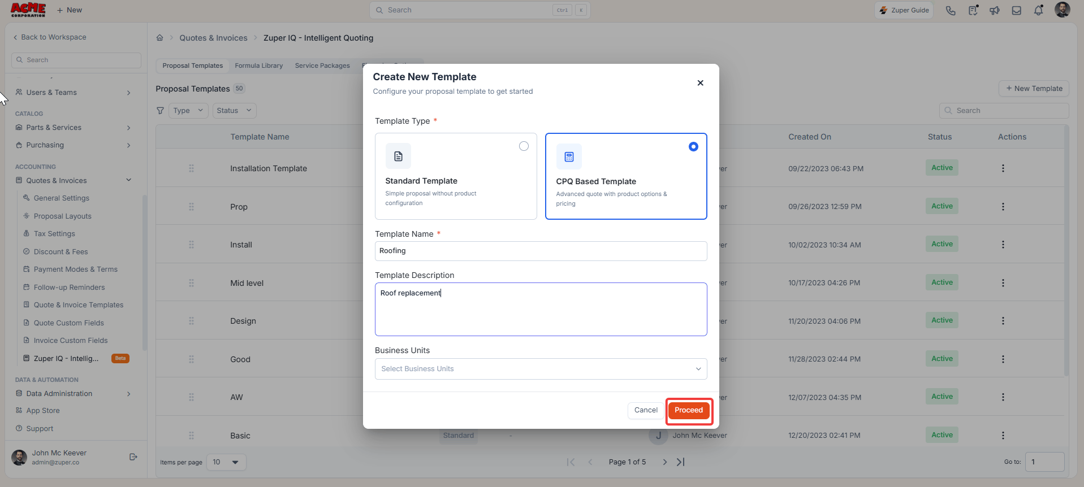Click the home breadcrumb icon
The width and height of the screenshot is (1084, 487).
[x=159, y=38]
